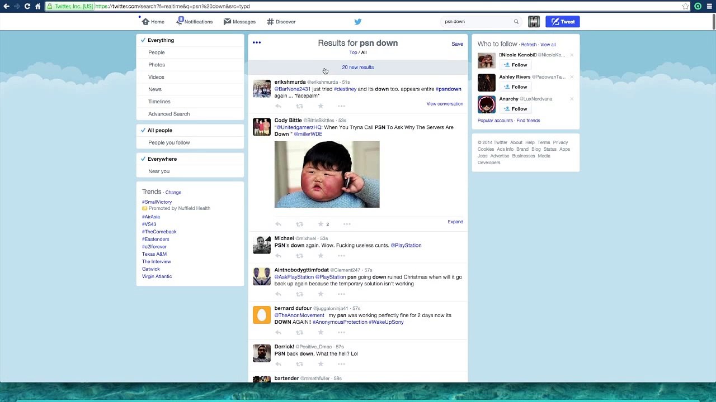The image size is (716, 402).
Task: Click the Twitter bird logo
Action: click(x=358, y=22)
